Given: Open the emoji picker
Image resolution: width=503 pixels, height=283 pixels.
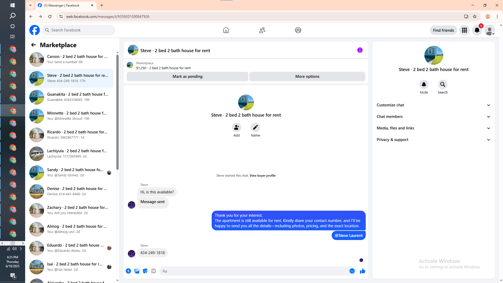Looking at the screenshot, I should tap(352, 271).
